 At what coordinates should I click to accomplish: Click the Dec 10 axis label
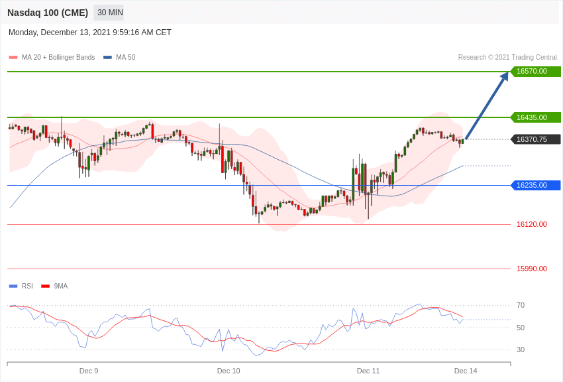tap(229, 371)
